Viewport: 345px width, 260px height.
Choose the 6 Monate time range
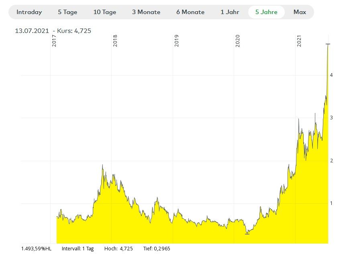pyautogui.click(x=190, y=12)
